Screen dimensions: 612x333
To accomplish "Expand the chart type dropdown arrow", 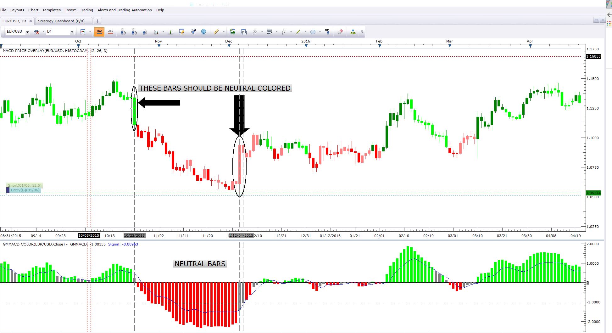I will click(90, 31).
